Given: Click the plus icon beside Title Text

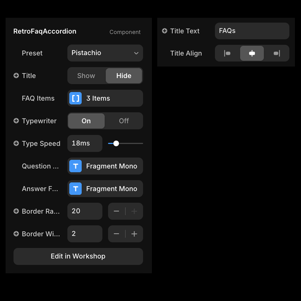Looking at the screenshot, I should point(165,31).
